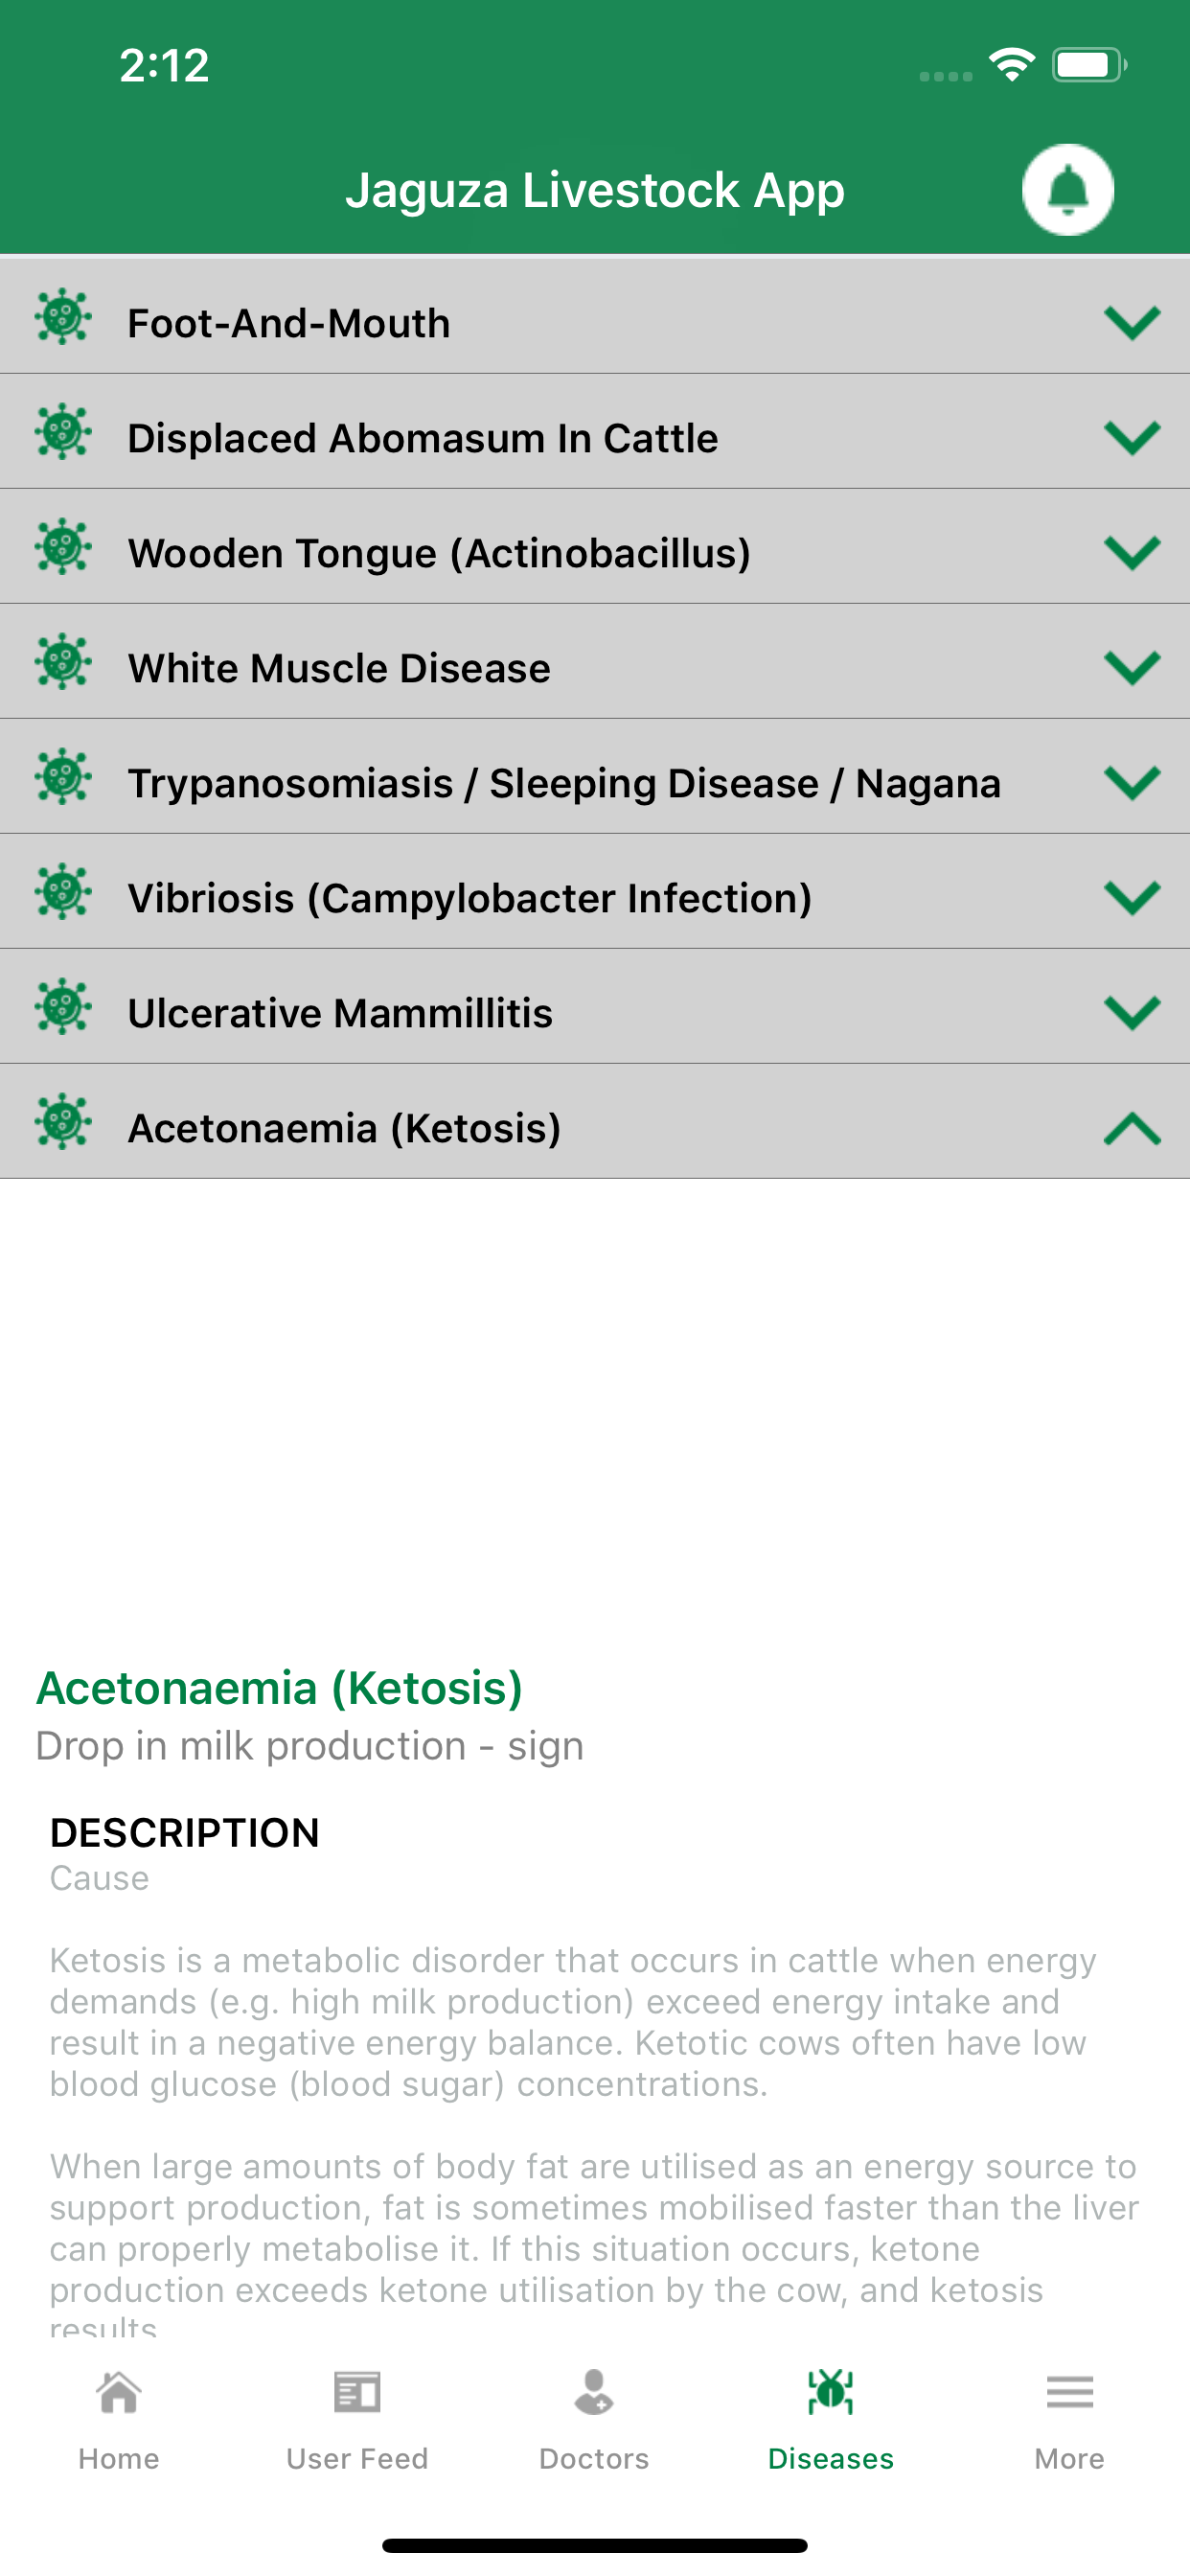Tap the virus icon beside Foot-And-Mouth
Screen dimensions: 1190x2576
click(63, 317)
